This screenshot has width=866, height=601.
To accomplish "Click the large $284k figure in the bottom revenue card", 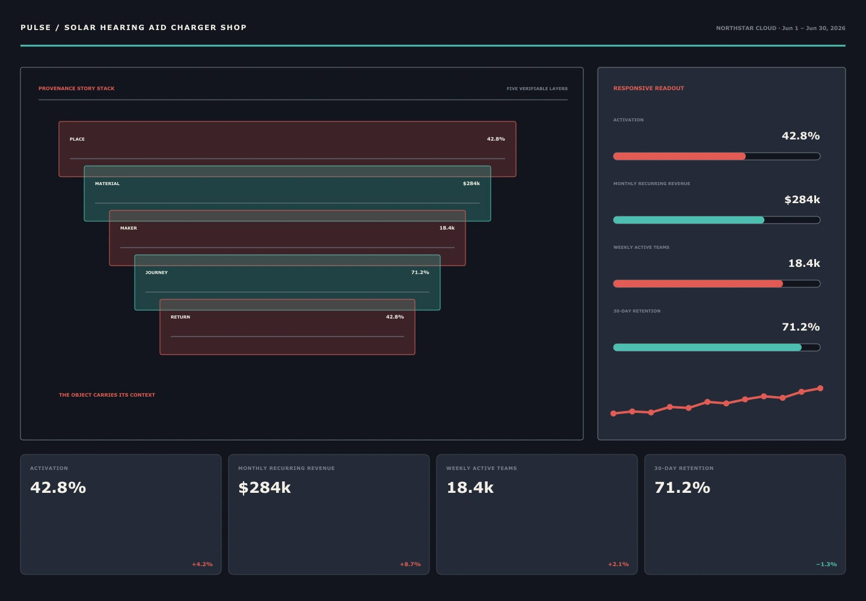I will point(265,487).
